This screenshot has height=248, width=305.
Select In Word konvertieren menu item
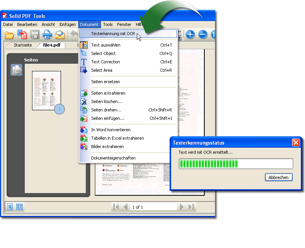click(111, 130)
